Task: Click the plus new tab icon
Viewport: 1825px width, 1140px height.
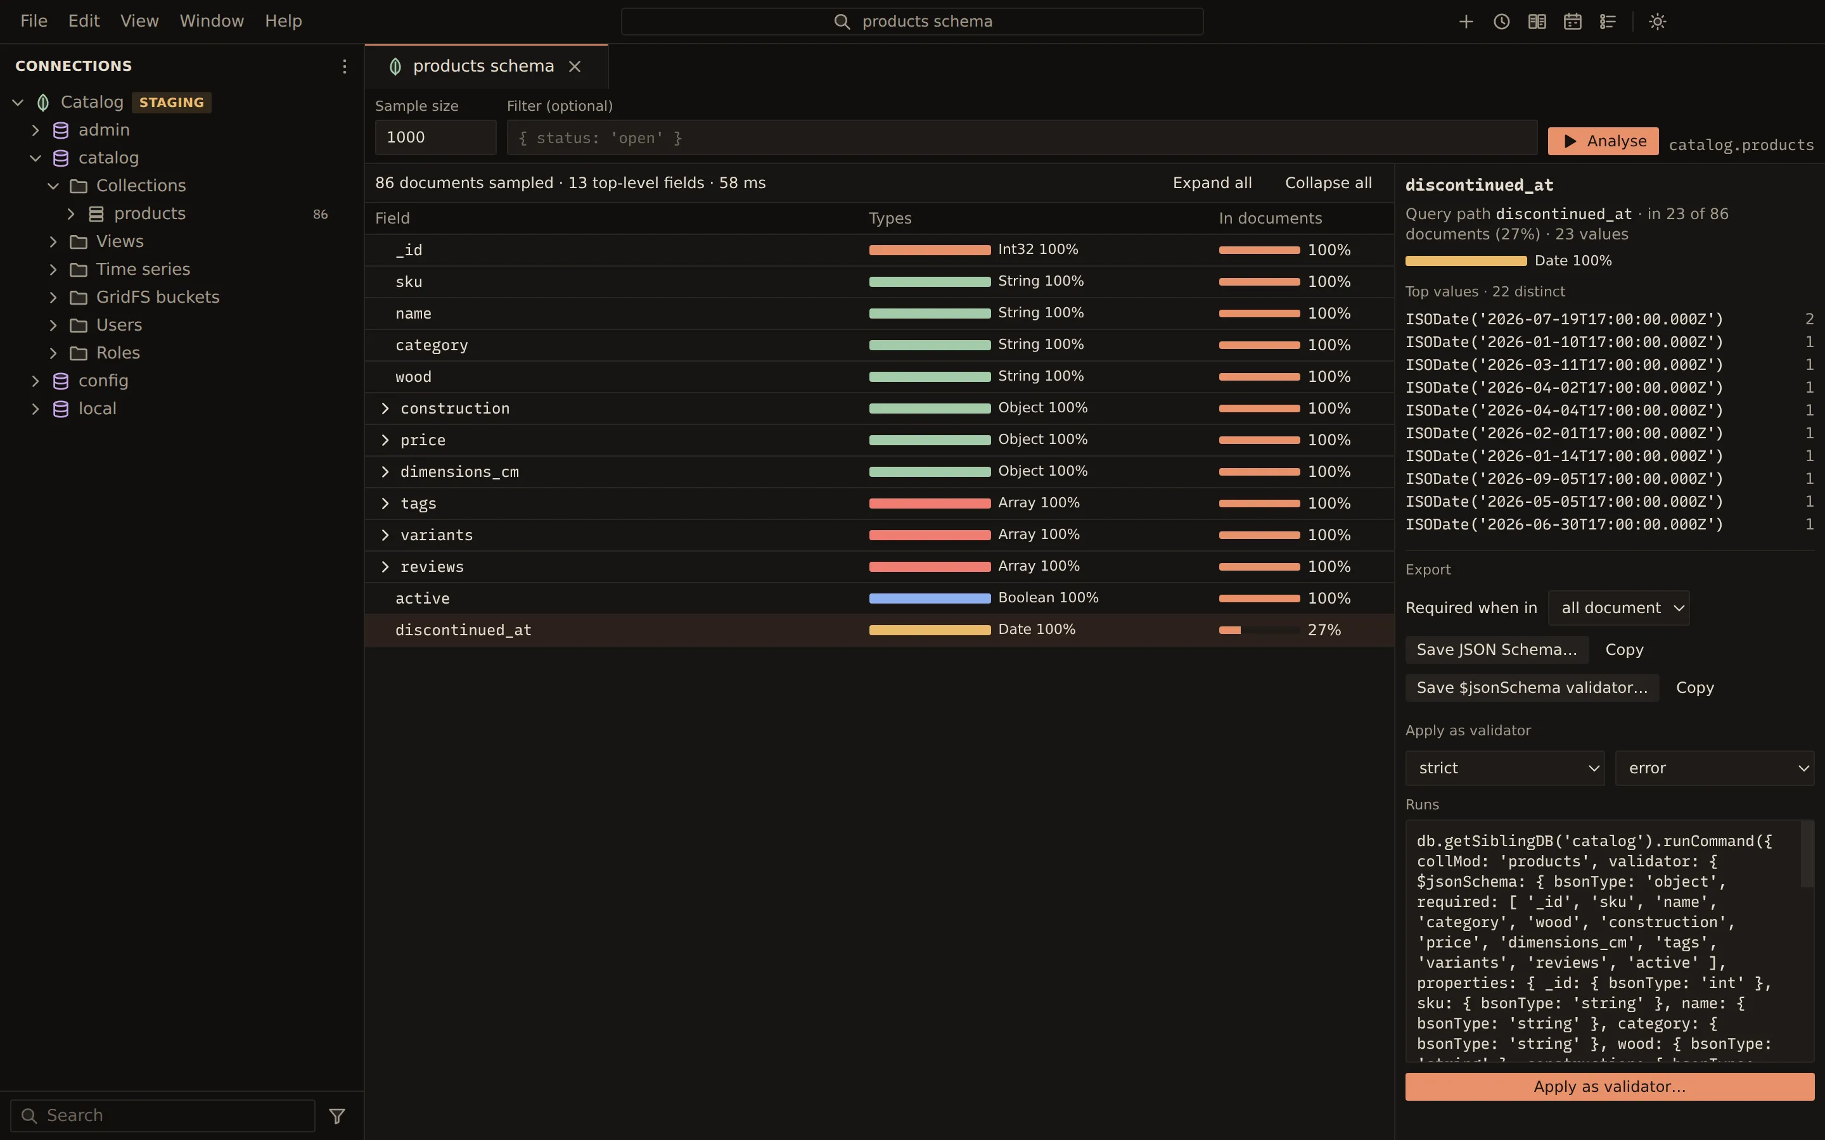Action: 1465,22
